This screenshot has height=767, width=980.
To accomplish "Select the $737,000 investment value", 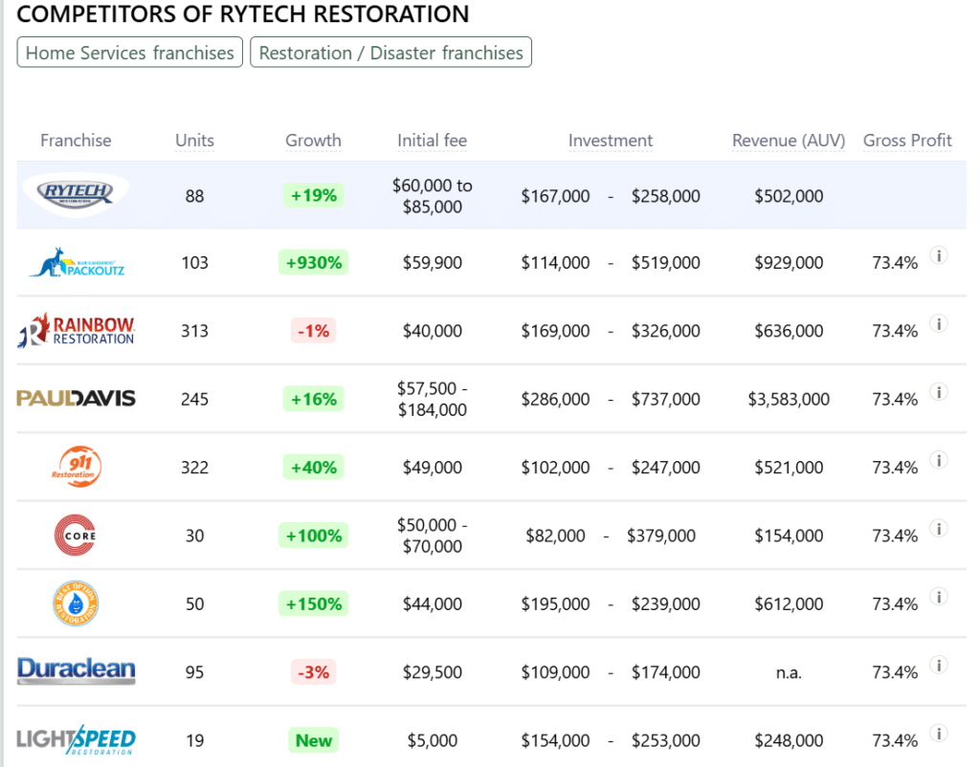I will click(x=666, y=399).
